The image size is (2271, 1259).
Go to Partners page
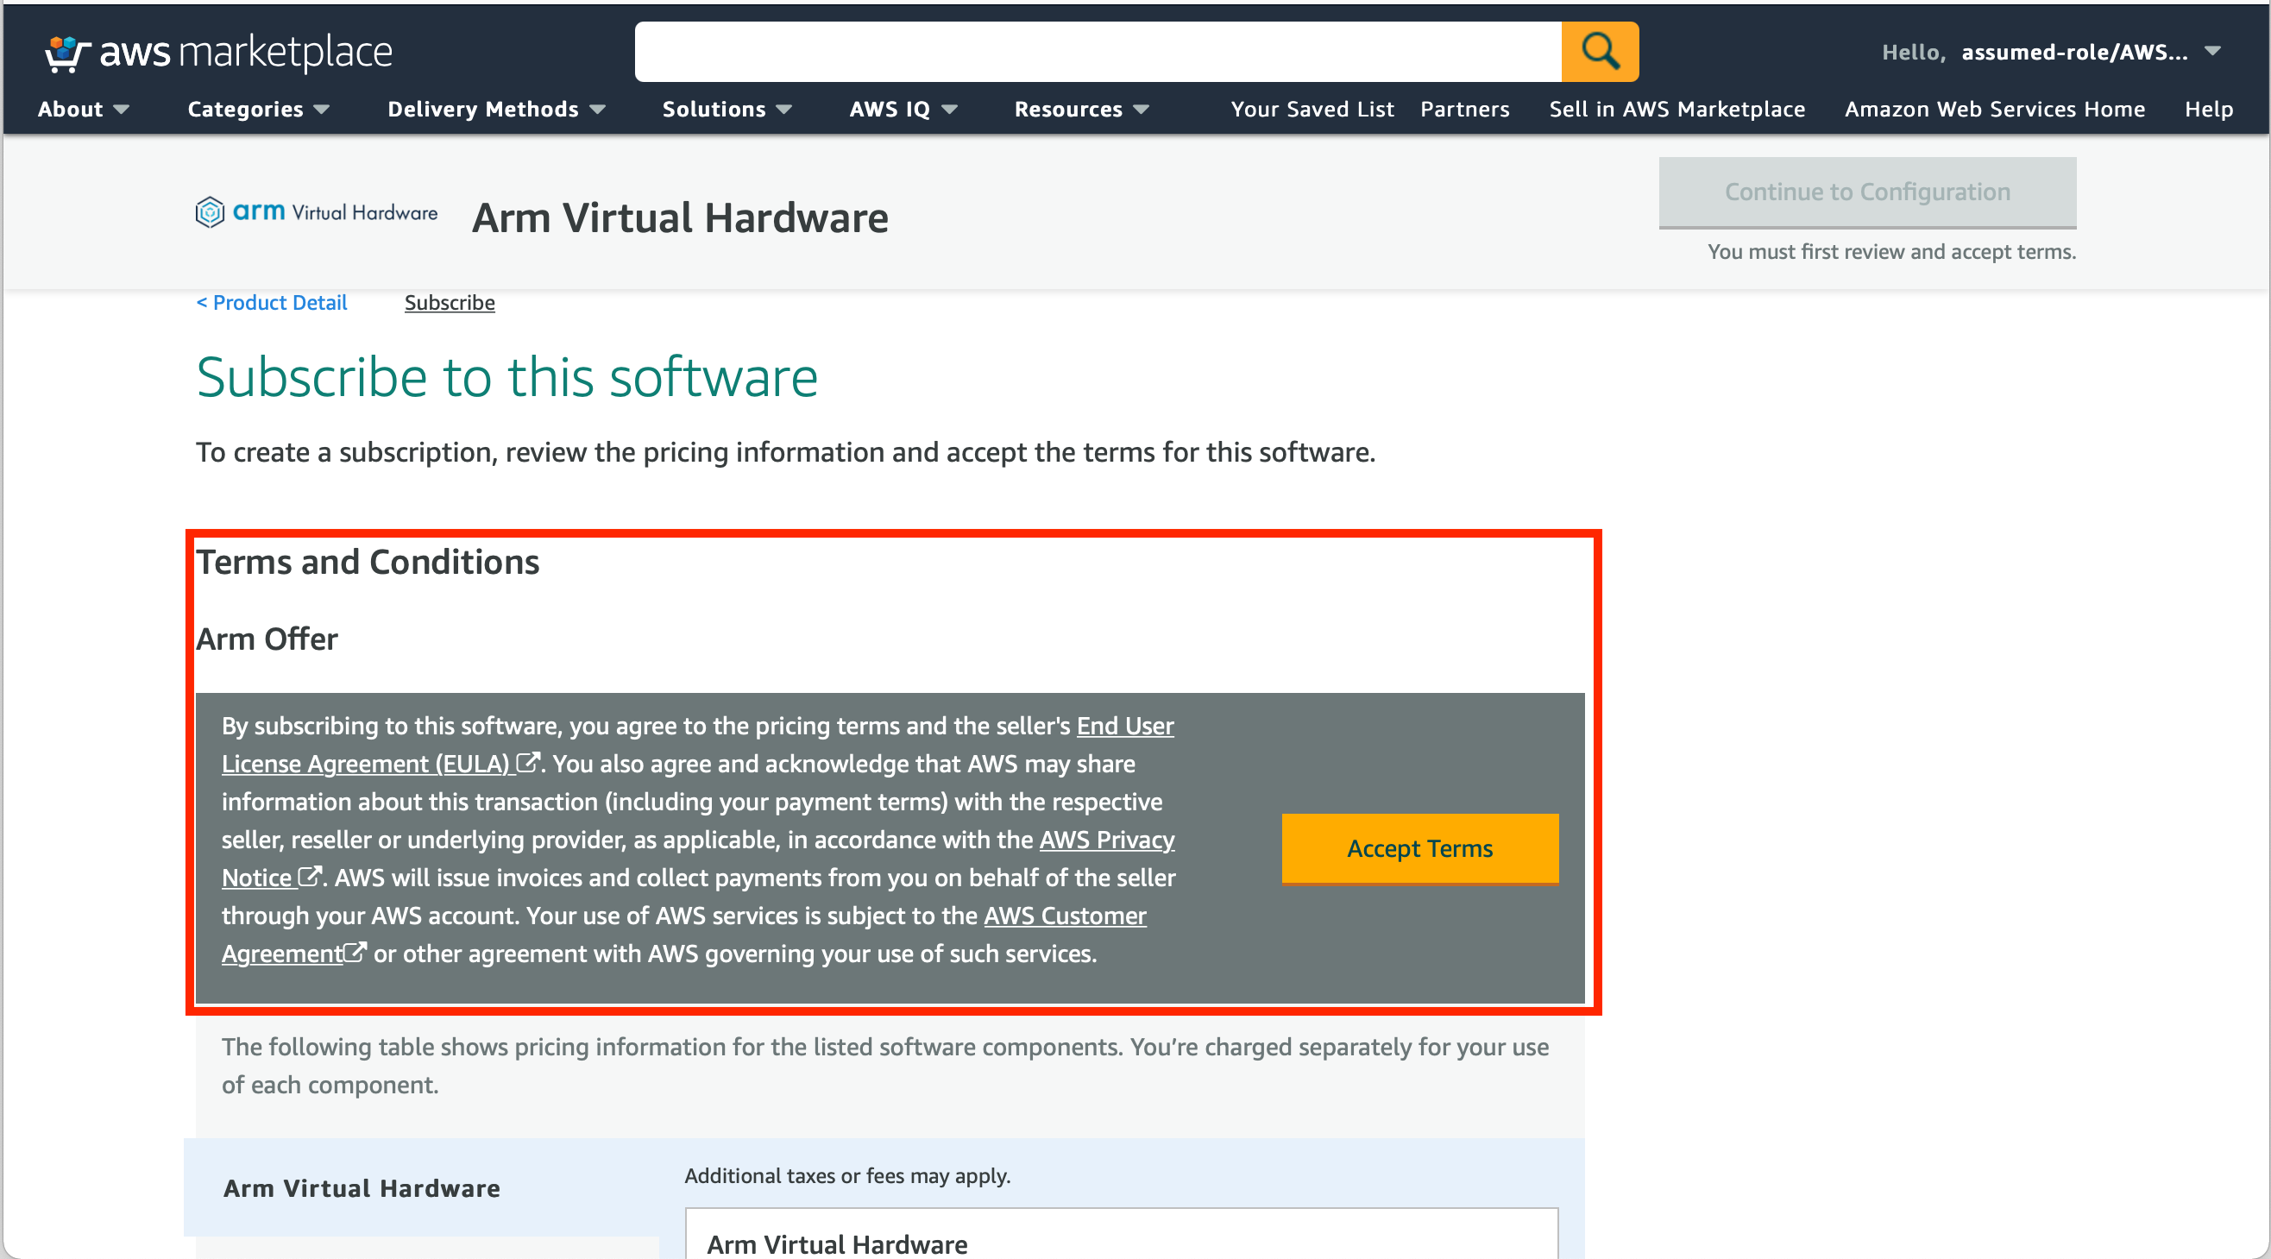1464,110
